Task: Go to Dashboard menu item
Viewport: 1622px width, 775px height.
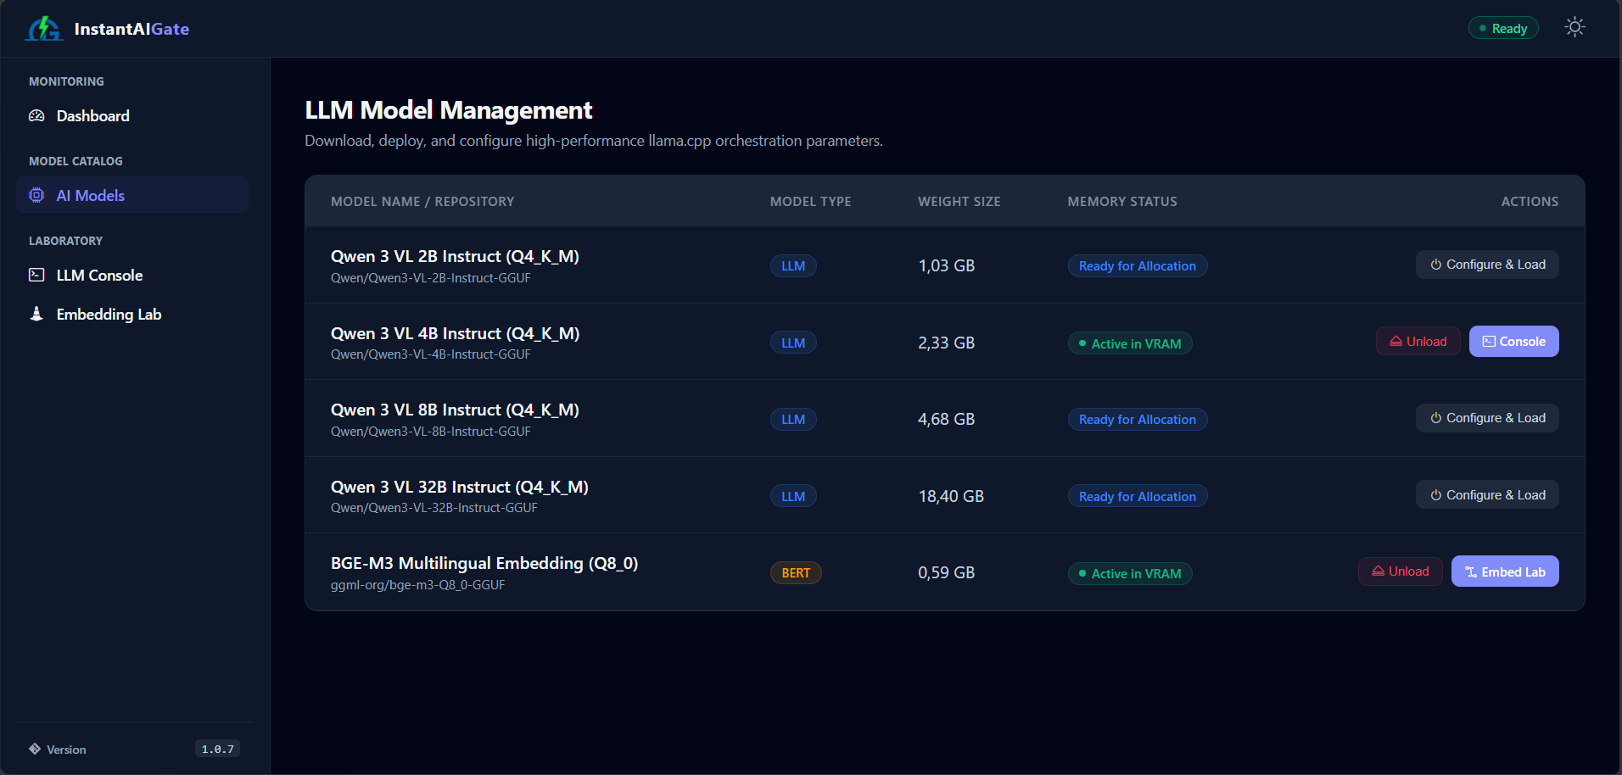Action: click(132, 115)
